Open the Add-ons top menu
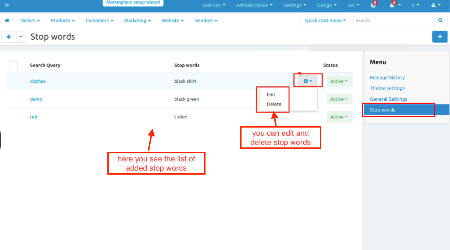 [214, 5]
